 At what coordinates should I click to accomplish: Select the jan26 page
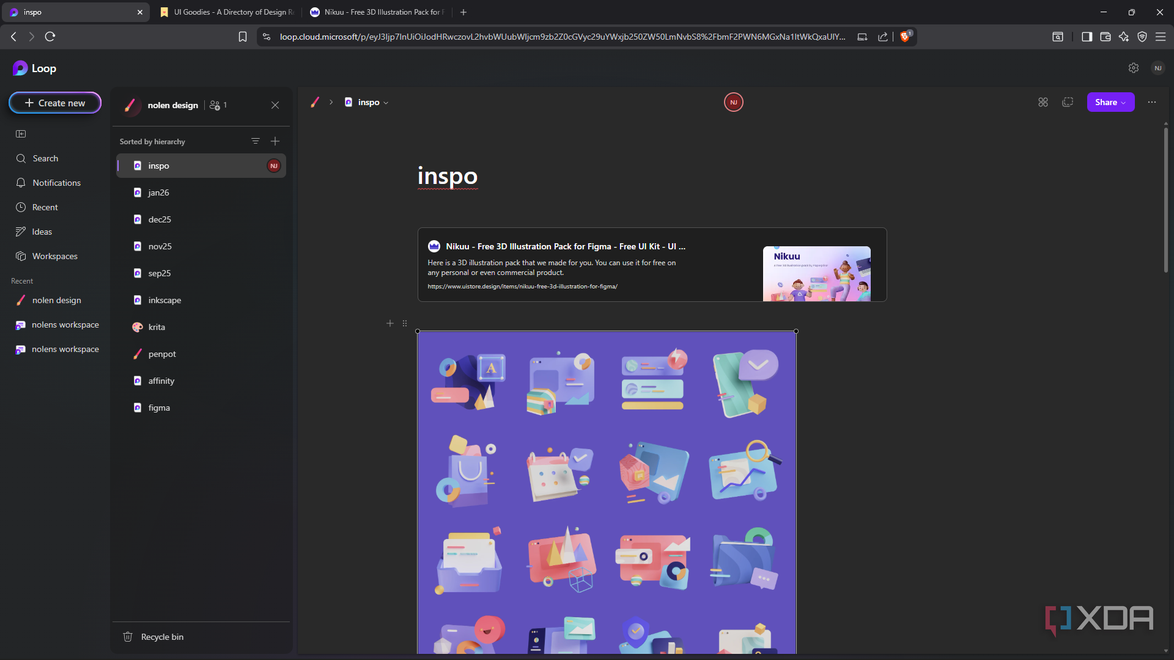(201, 193)
